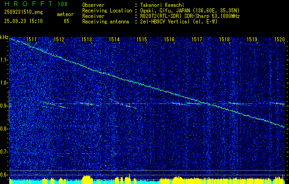Screen dimensions: 289x184
Task: Click the observer name Takanori Kawachi
Action: (x=162, y=5)
